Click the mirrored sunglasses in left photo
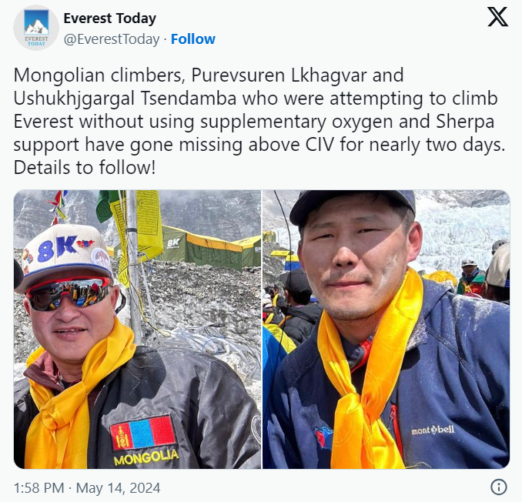Image resolution: width=522 pixels, height=502 pixels. click(x=70, y=293)
